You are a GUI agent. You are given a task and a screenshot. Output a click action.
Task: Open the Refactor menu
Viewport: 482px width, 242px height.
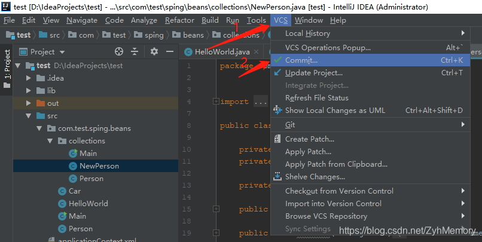179,20
